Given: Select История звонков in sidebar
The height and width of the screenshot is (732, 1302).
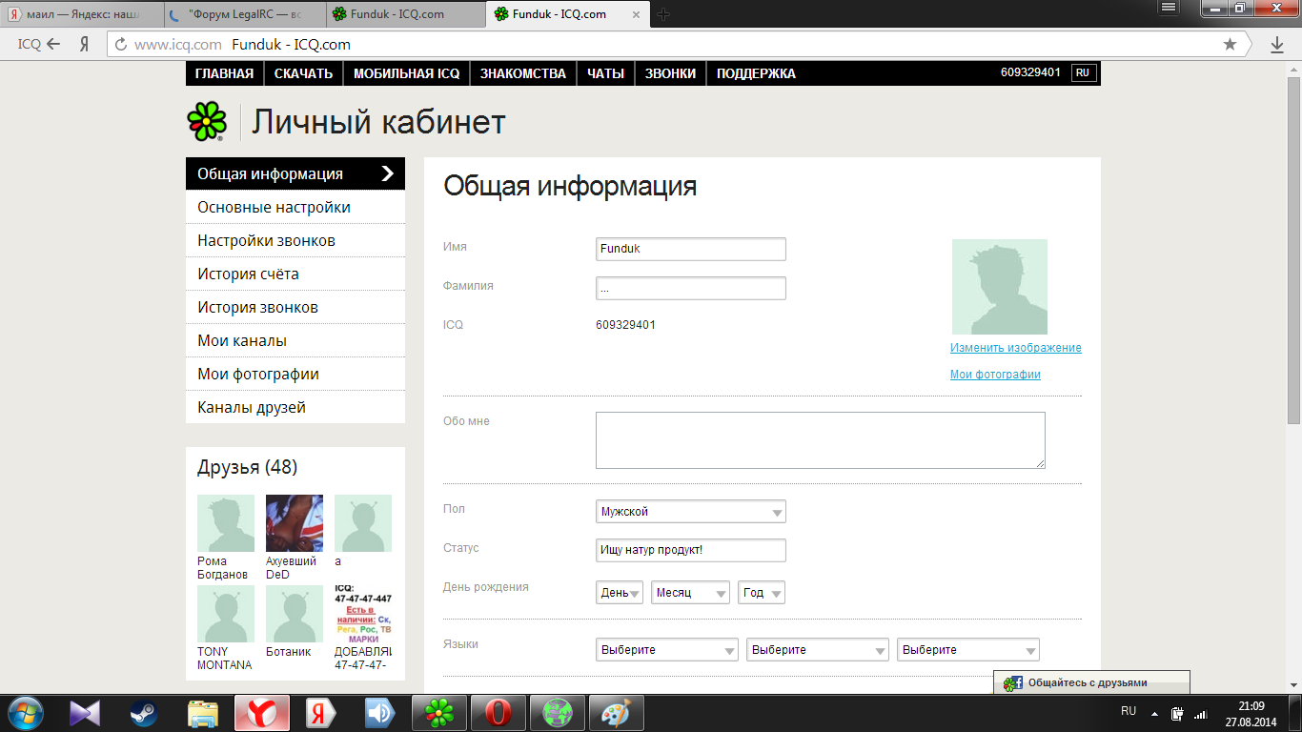Looking at the screenshot, I should pos(295,307).
